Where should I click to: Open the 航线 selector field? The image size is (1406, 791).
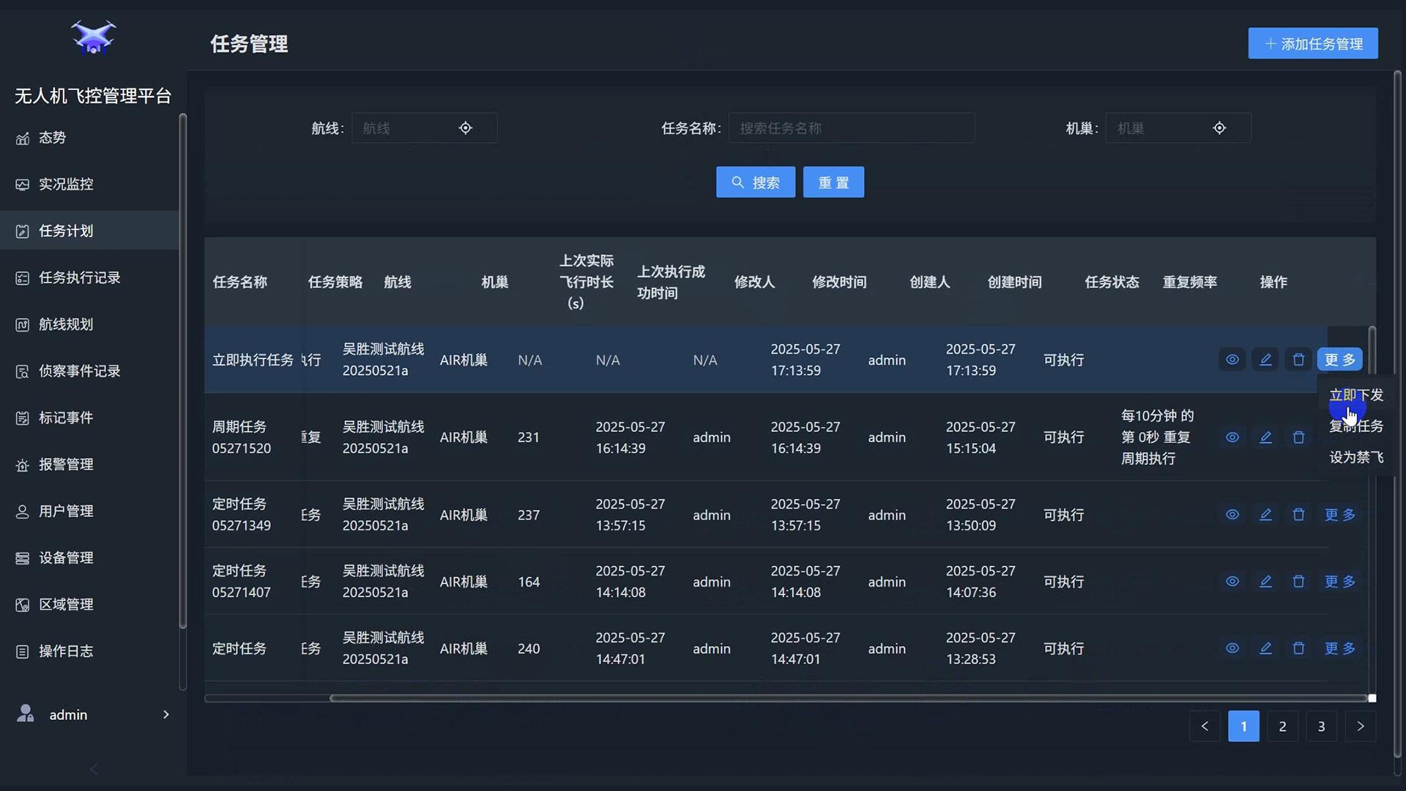pyautogui.click(x=424, y=128)
